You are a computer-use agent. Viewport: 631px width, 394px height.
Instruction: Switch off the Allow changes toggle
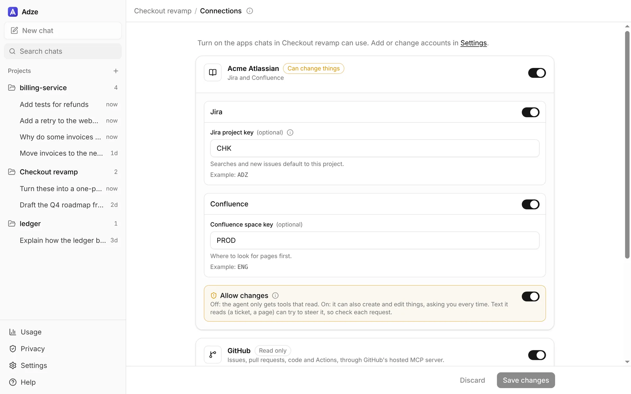click(x=530, y=296)
